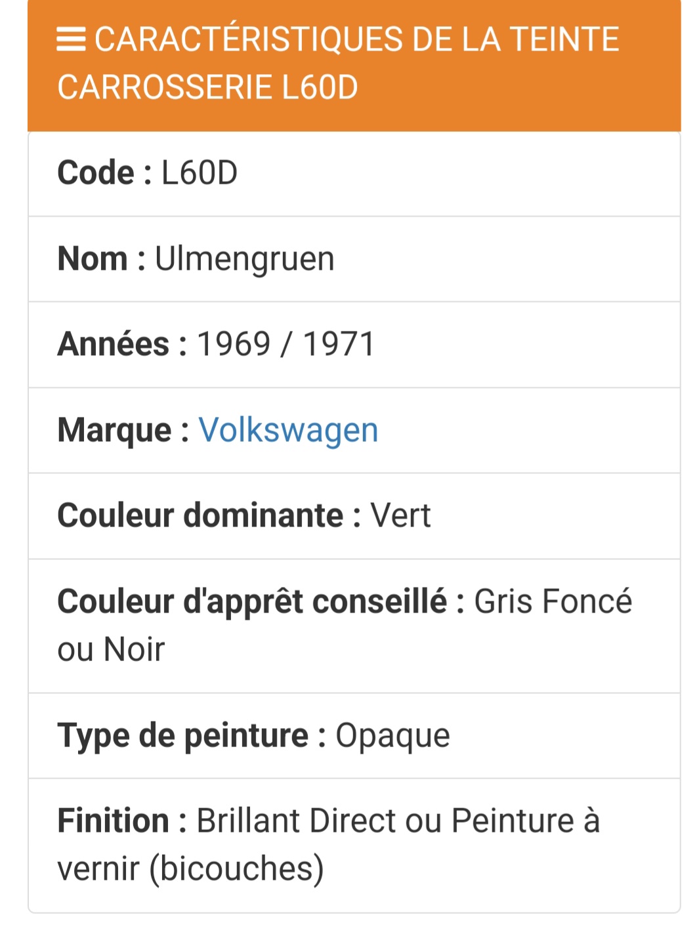Click the Gris Foncé ou Noir text
The height and width of the screenshot is (946, 699).
(x=345, y=625)
